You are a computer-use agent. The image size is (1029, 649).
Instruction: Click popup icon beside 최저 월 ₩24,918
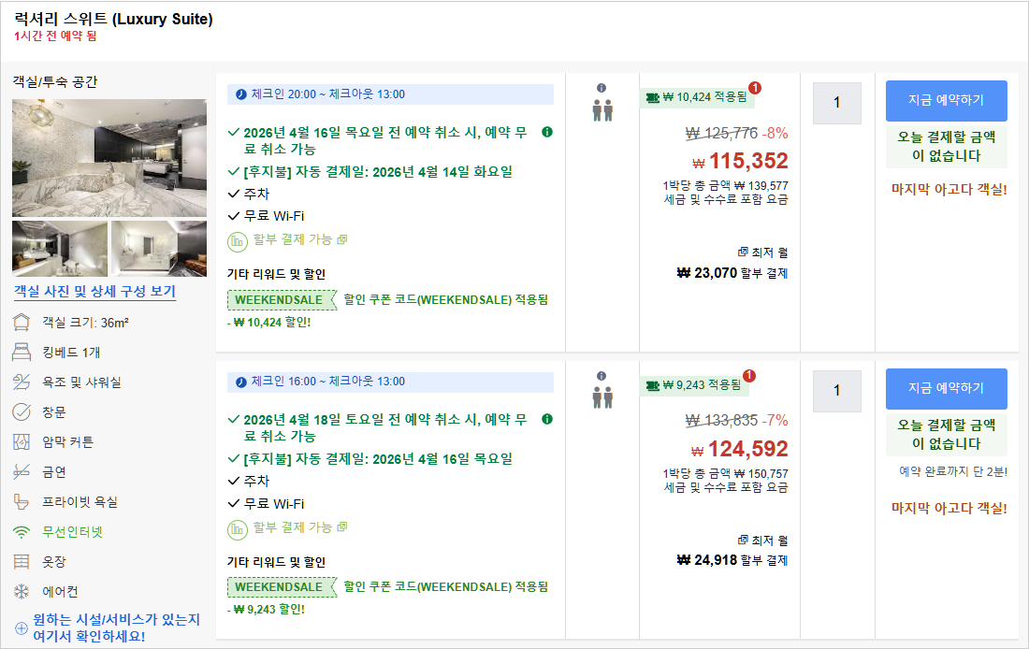tap(743, 541)
